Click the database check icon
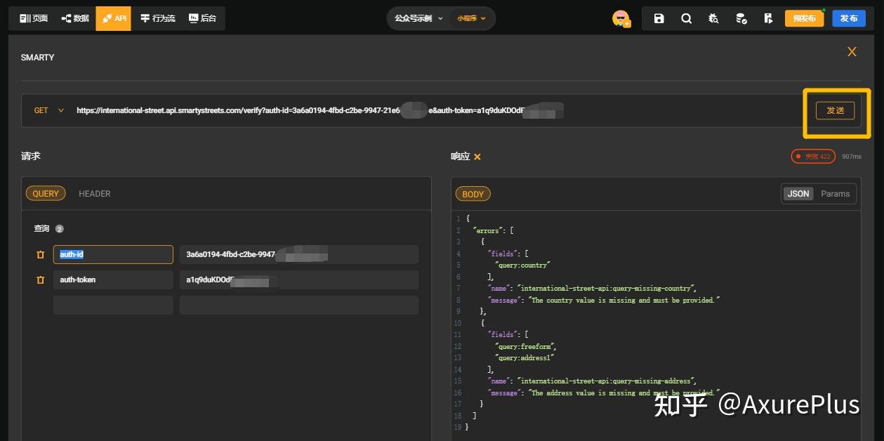Screen dimensions: 884x441 [741, 18]
